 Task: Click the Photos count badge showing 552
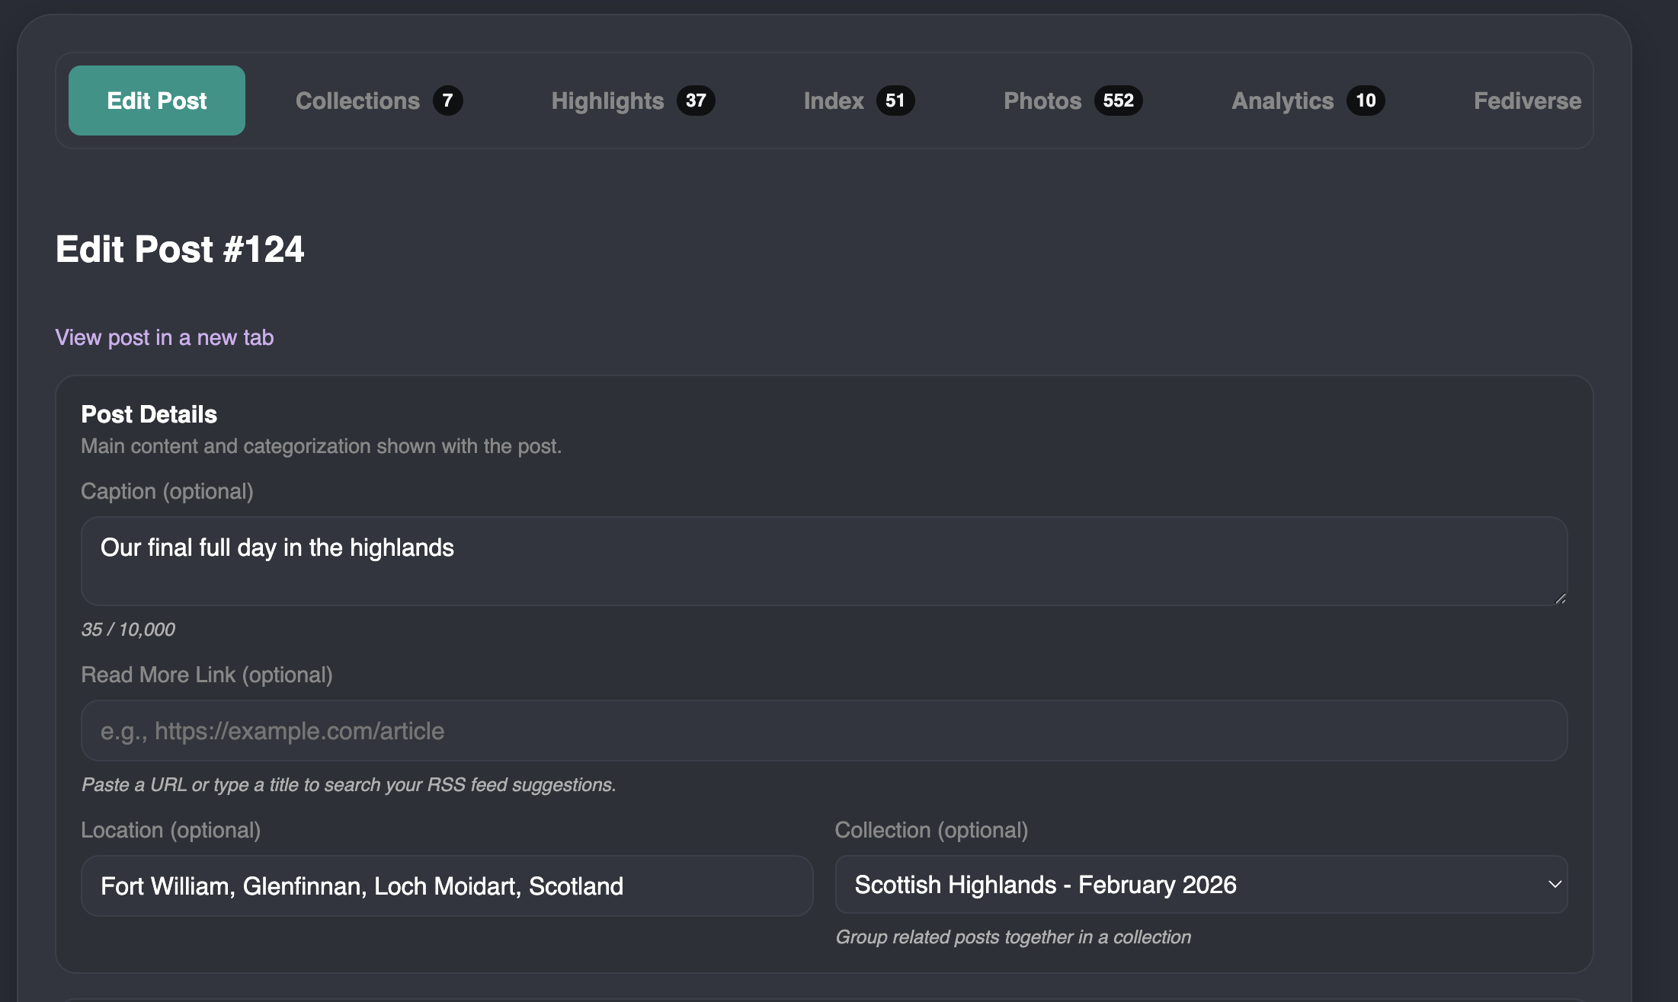click(x=1118, y=101)
